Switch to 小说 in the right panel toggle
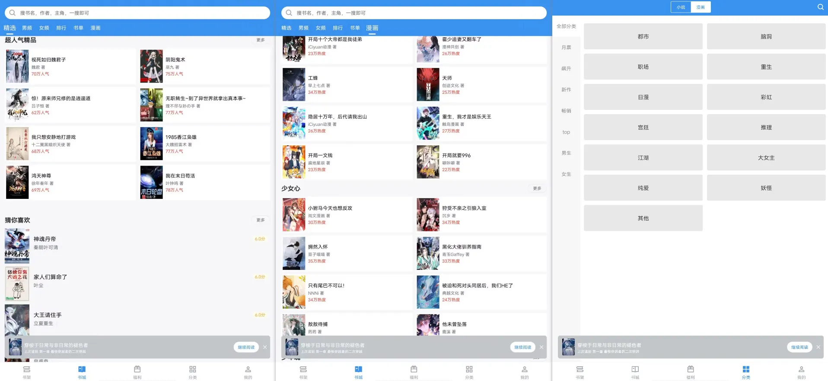The height and width of the screenshot is (381, 828). [x=681, y=7]
